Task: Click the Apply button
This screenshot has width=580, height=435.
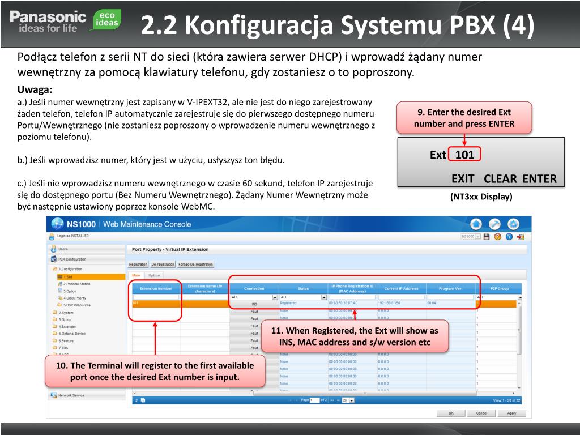Action: (511, 413)
